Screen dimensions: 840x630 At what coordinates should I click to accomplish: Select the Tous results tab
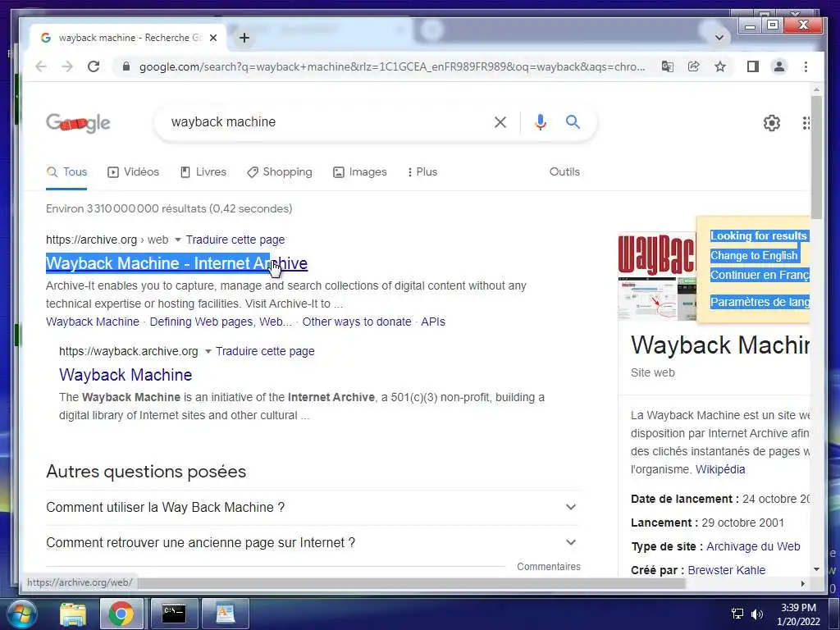point(66,172)
